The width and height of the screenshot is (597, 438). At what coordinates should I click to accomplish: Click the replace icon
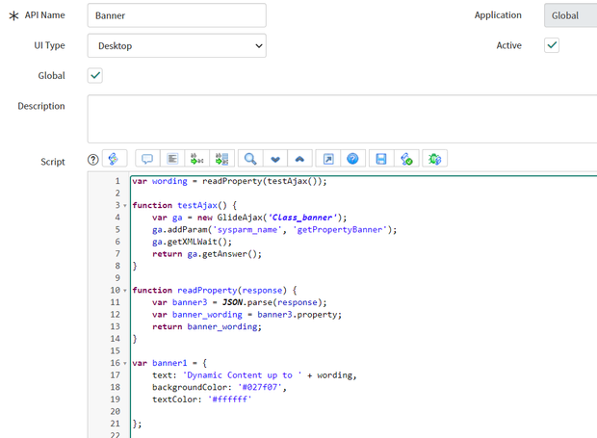pyautogui.click(x=196, y=159)
